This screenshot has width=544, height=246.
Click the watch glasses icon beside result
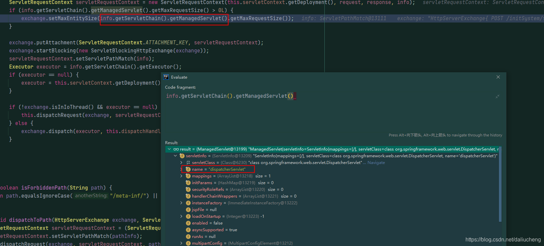click(x=176, y=149)
